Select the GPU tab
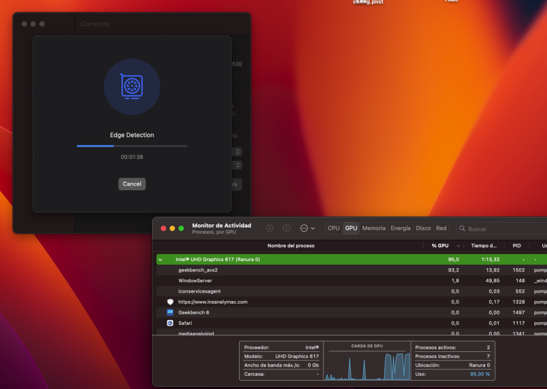 [351, 228]
